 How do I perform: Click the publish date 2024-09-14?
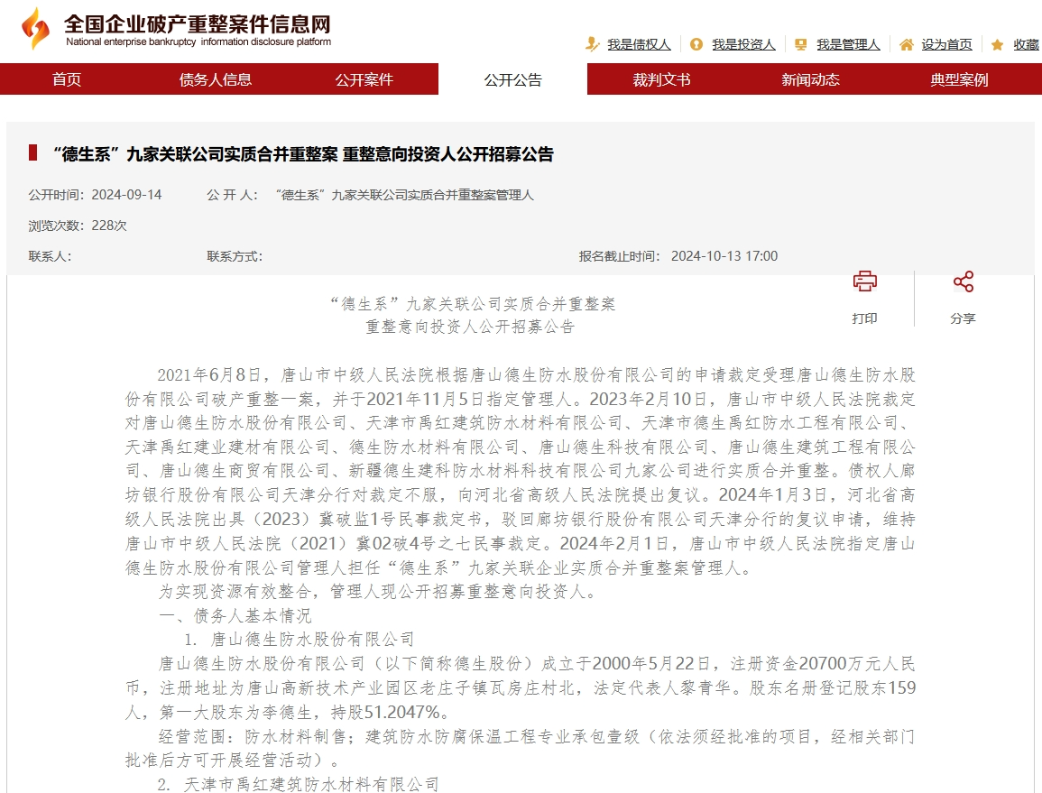pos(126,195)
